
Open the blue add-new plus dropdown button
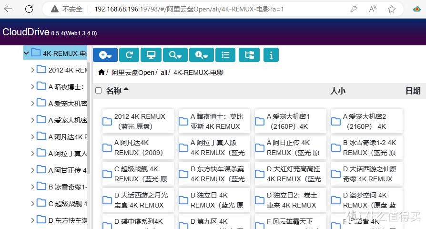pos(105,55)
